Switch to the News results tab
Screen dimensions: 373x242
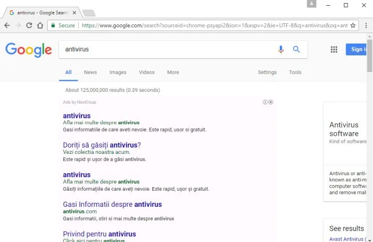click(x=90, y=73)
